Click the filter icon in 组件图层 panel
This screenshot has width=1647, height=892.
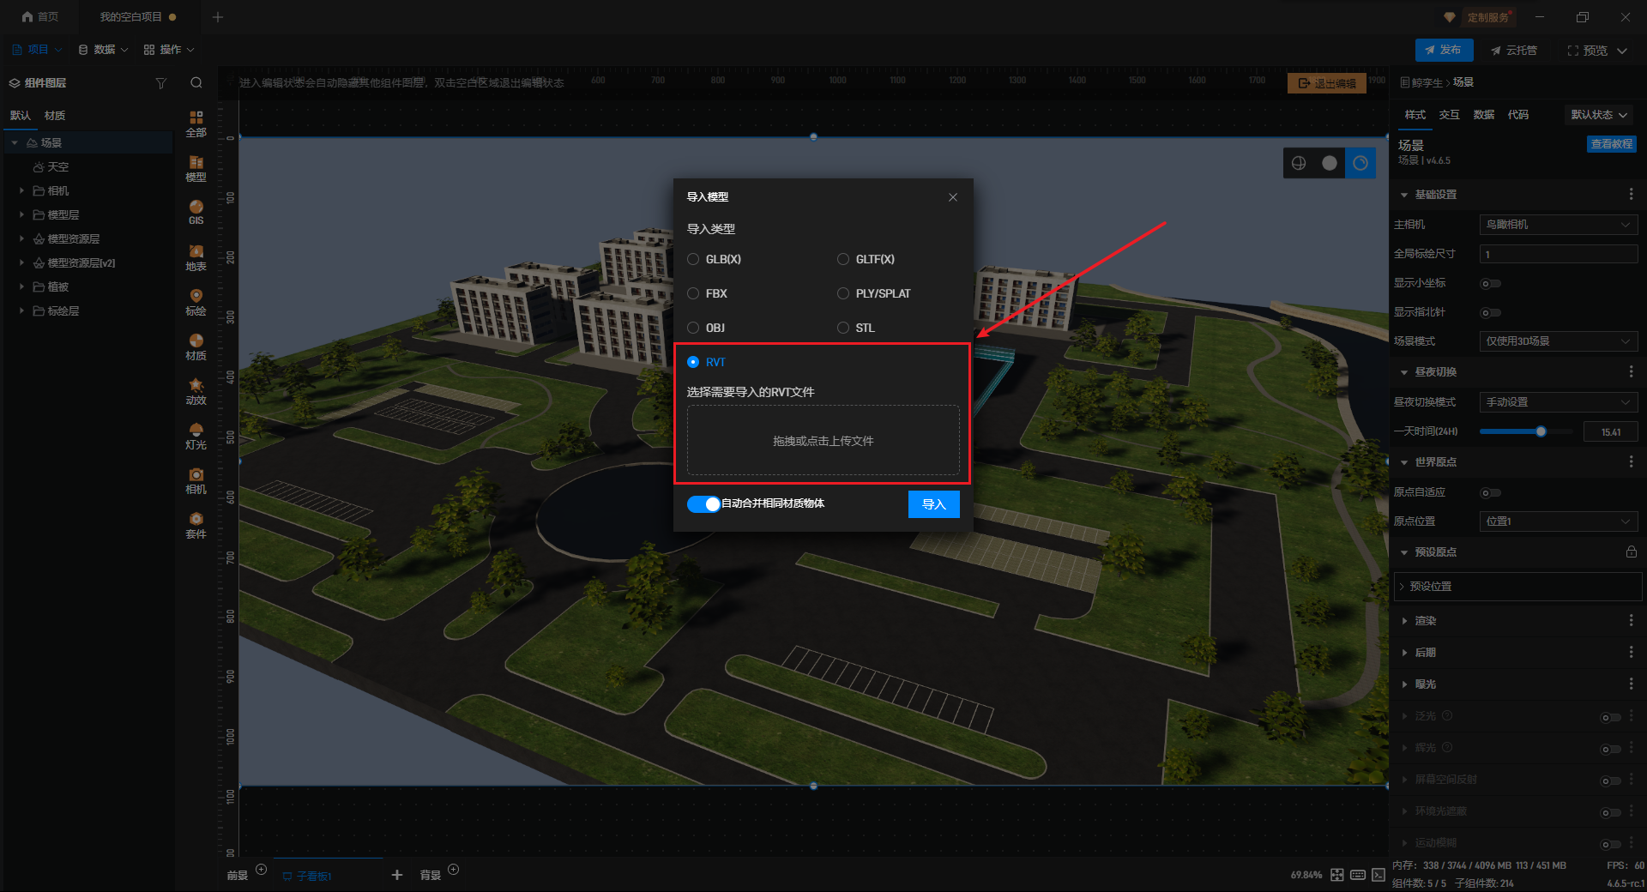[x=160, y=83]
